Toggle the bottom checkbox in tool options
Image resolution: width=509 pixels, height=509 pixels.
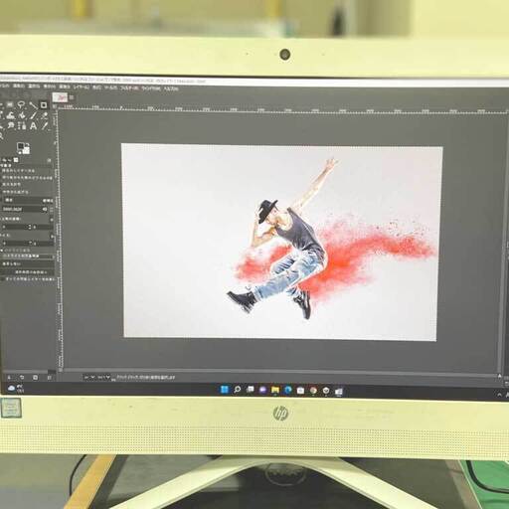2,279
